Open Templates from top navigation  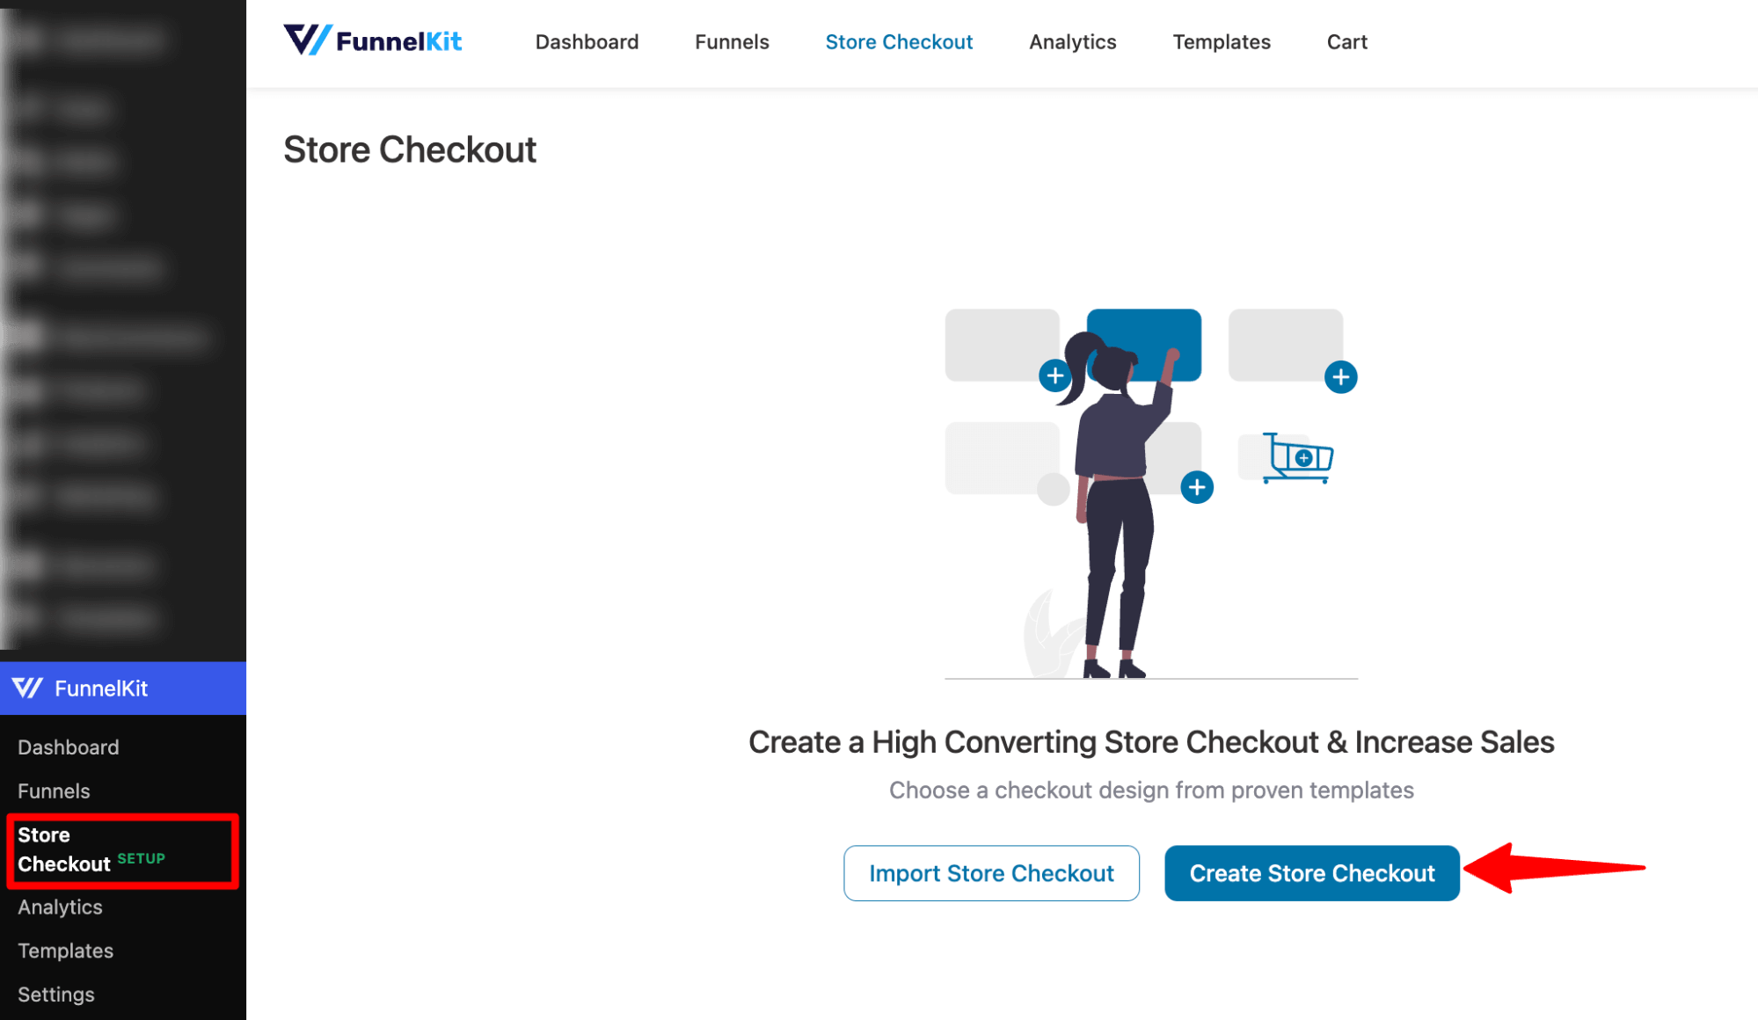[1222, 42]
